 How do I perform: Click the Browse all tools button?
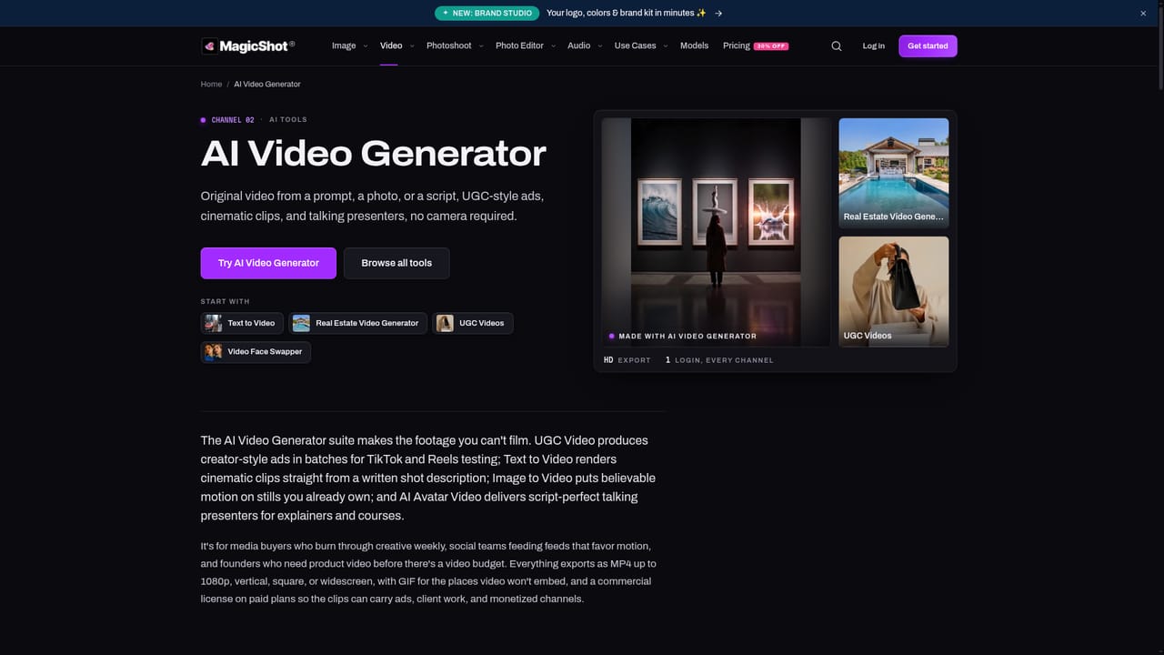[x=396, y=263]
